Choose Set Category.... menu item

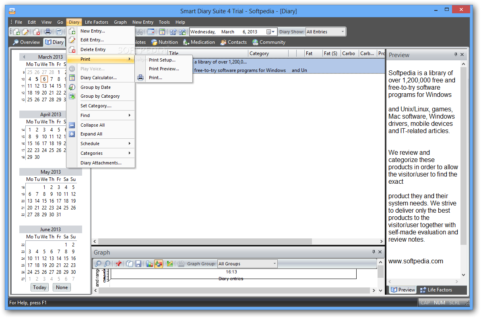[x=101, y=106]
